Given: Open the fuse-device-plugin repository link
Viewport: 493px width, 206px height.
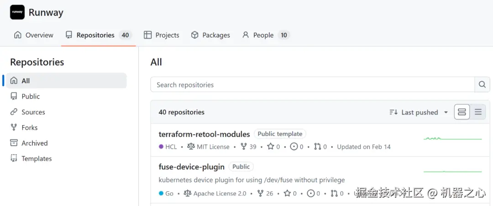Looking at the screenshot, I should click(x=191, y=167).
